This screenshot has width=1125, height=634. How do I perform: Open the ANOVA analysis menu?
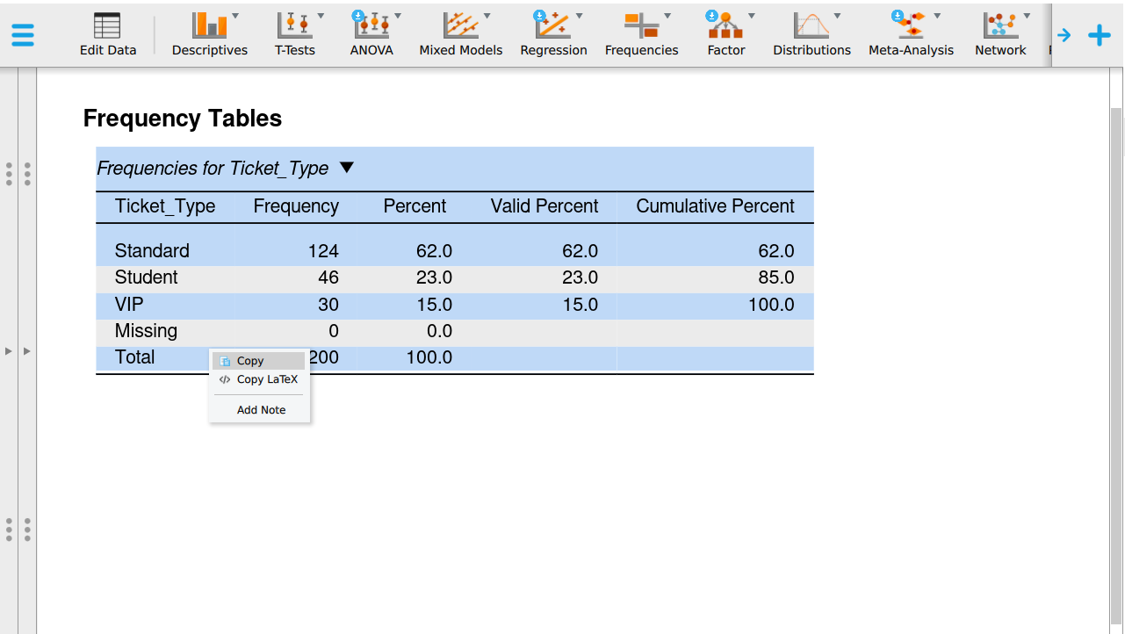point(372,34)
